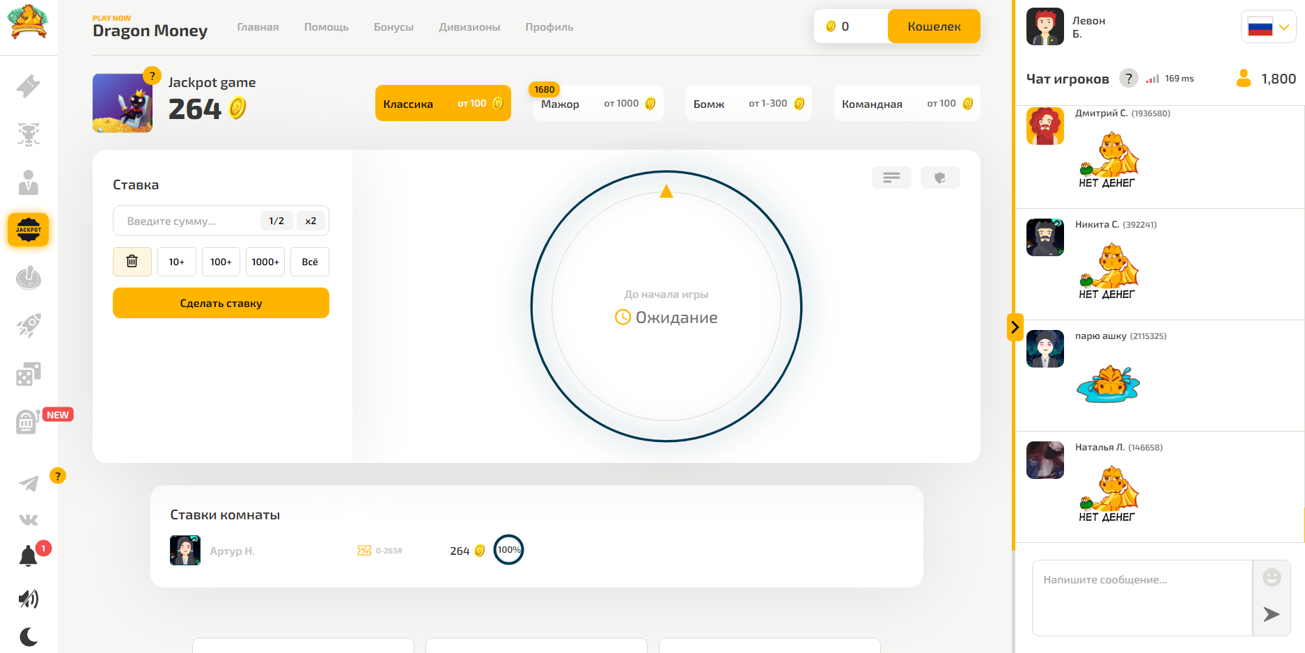1305x653 pixels.
Task: Click connection ping signal icon
Action: pyautogui.click(x=1152, y=79)
